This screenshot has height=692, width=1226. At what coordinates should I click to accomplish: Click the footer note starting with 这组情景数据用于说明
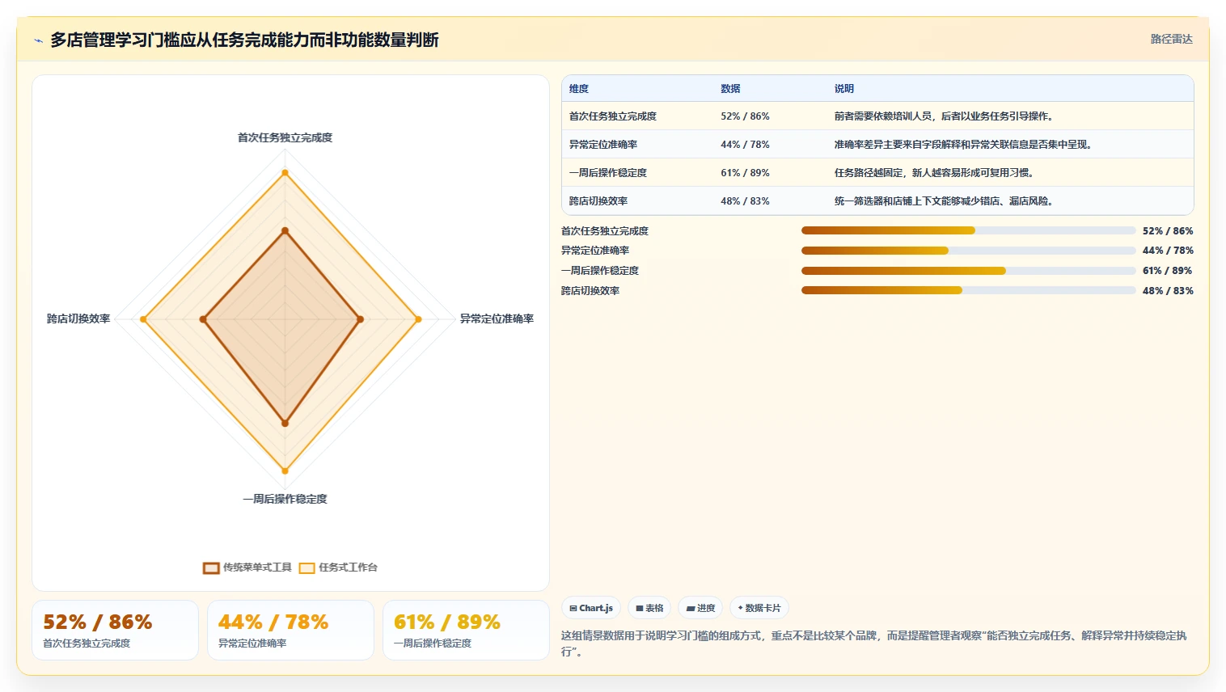[x=873, y=643]
